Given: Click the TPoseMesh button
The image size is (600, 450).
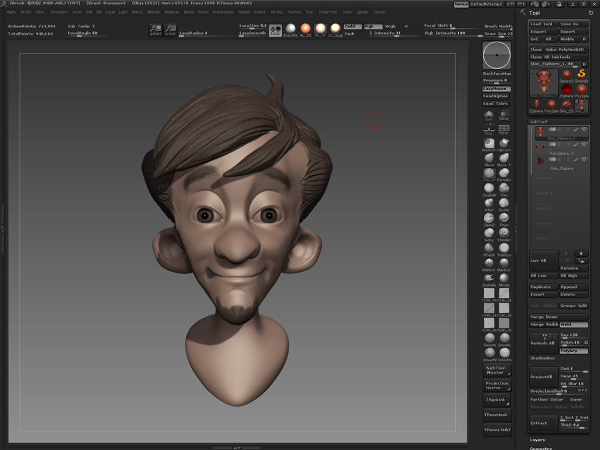Looking at the screenshot, I should pyautogui.click(x=496, y=415).
